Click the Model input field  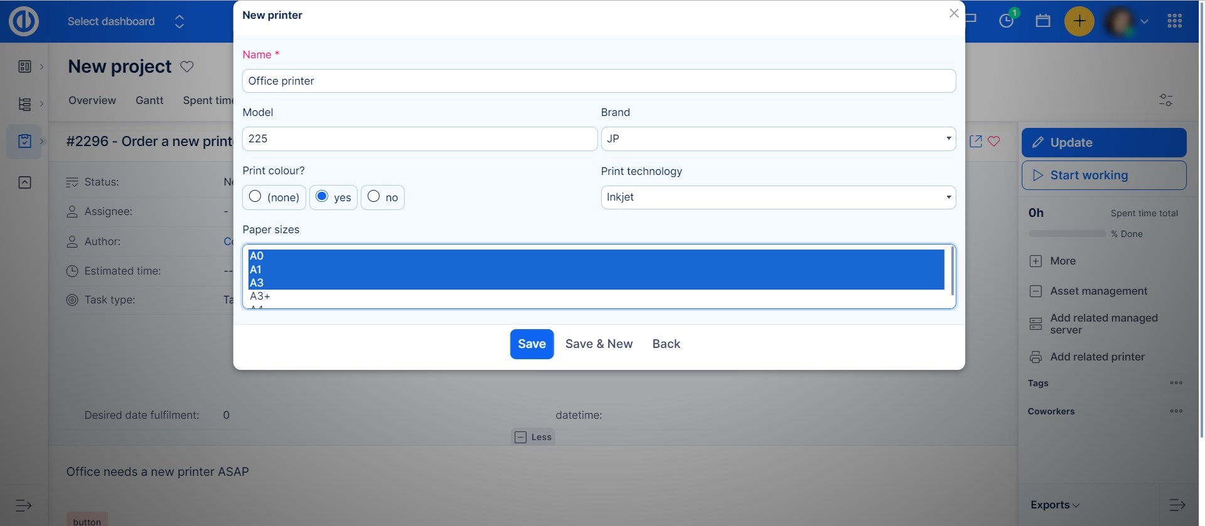419,139
